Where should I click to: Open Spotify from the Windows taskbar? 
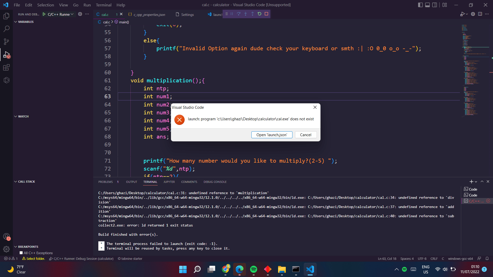[253, 269]
